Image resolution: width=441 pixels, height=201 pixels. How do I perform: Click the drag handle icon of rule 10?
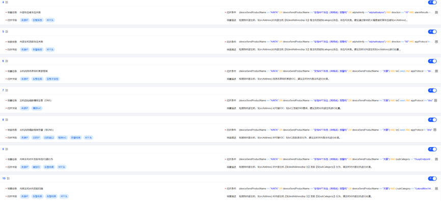[x=8, y=178]
